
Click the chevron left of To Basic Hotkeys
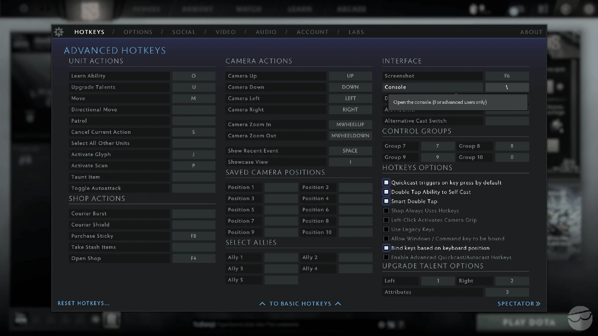tap(262, 304)
